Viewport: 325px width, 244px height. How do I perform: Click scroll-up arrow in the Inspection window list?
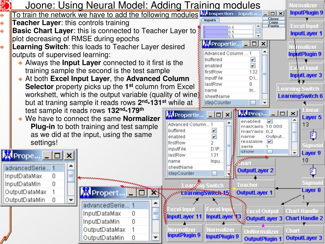[x=258, y=26]
